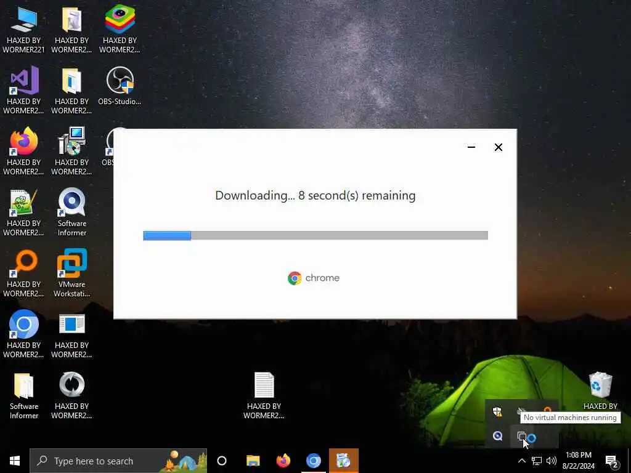Select the blue-window document desktop shortcut
The width and height of the screenshot is (631, 473).
point(71,324)
